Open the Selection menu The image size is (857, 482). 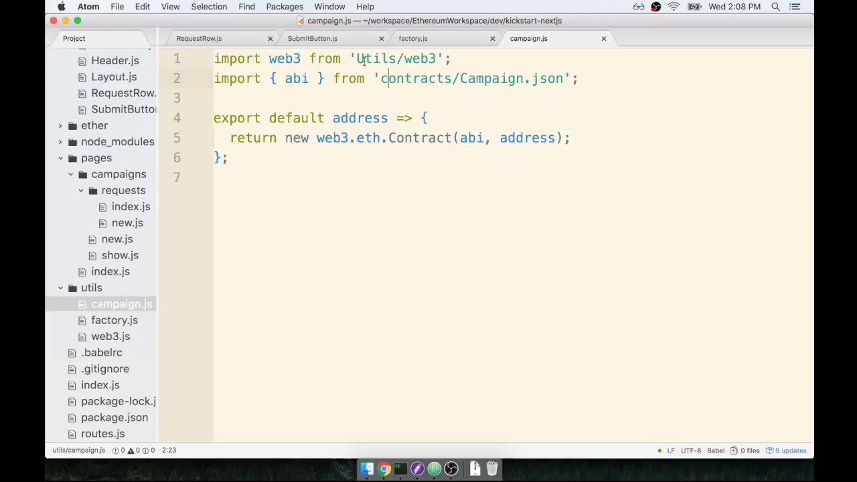click(209, 7)
